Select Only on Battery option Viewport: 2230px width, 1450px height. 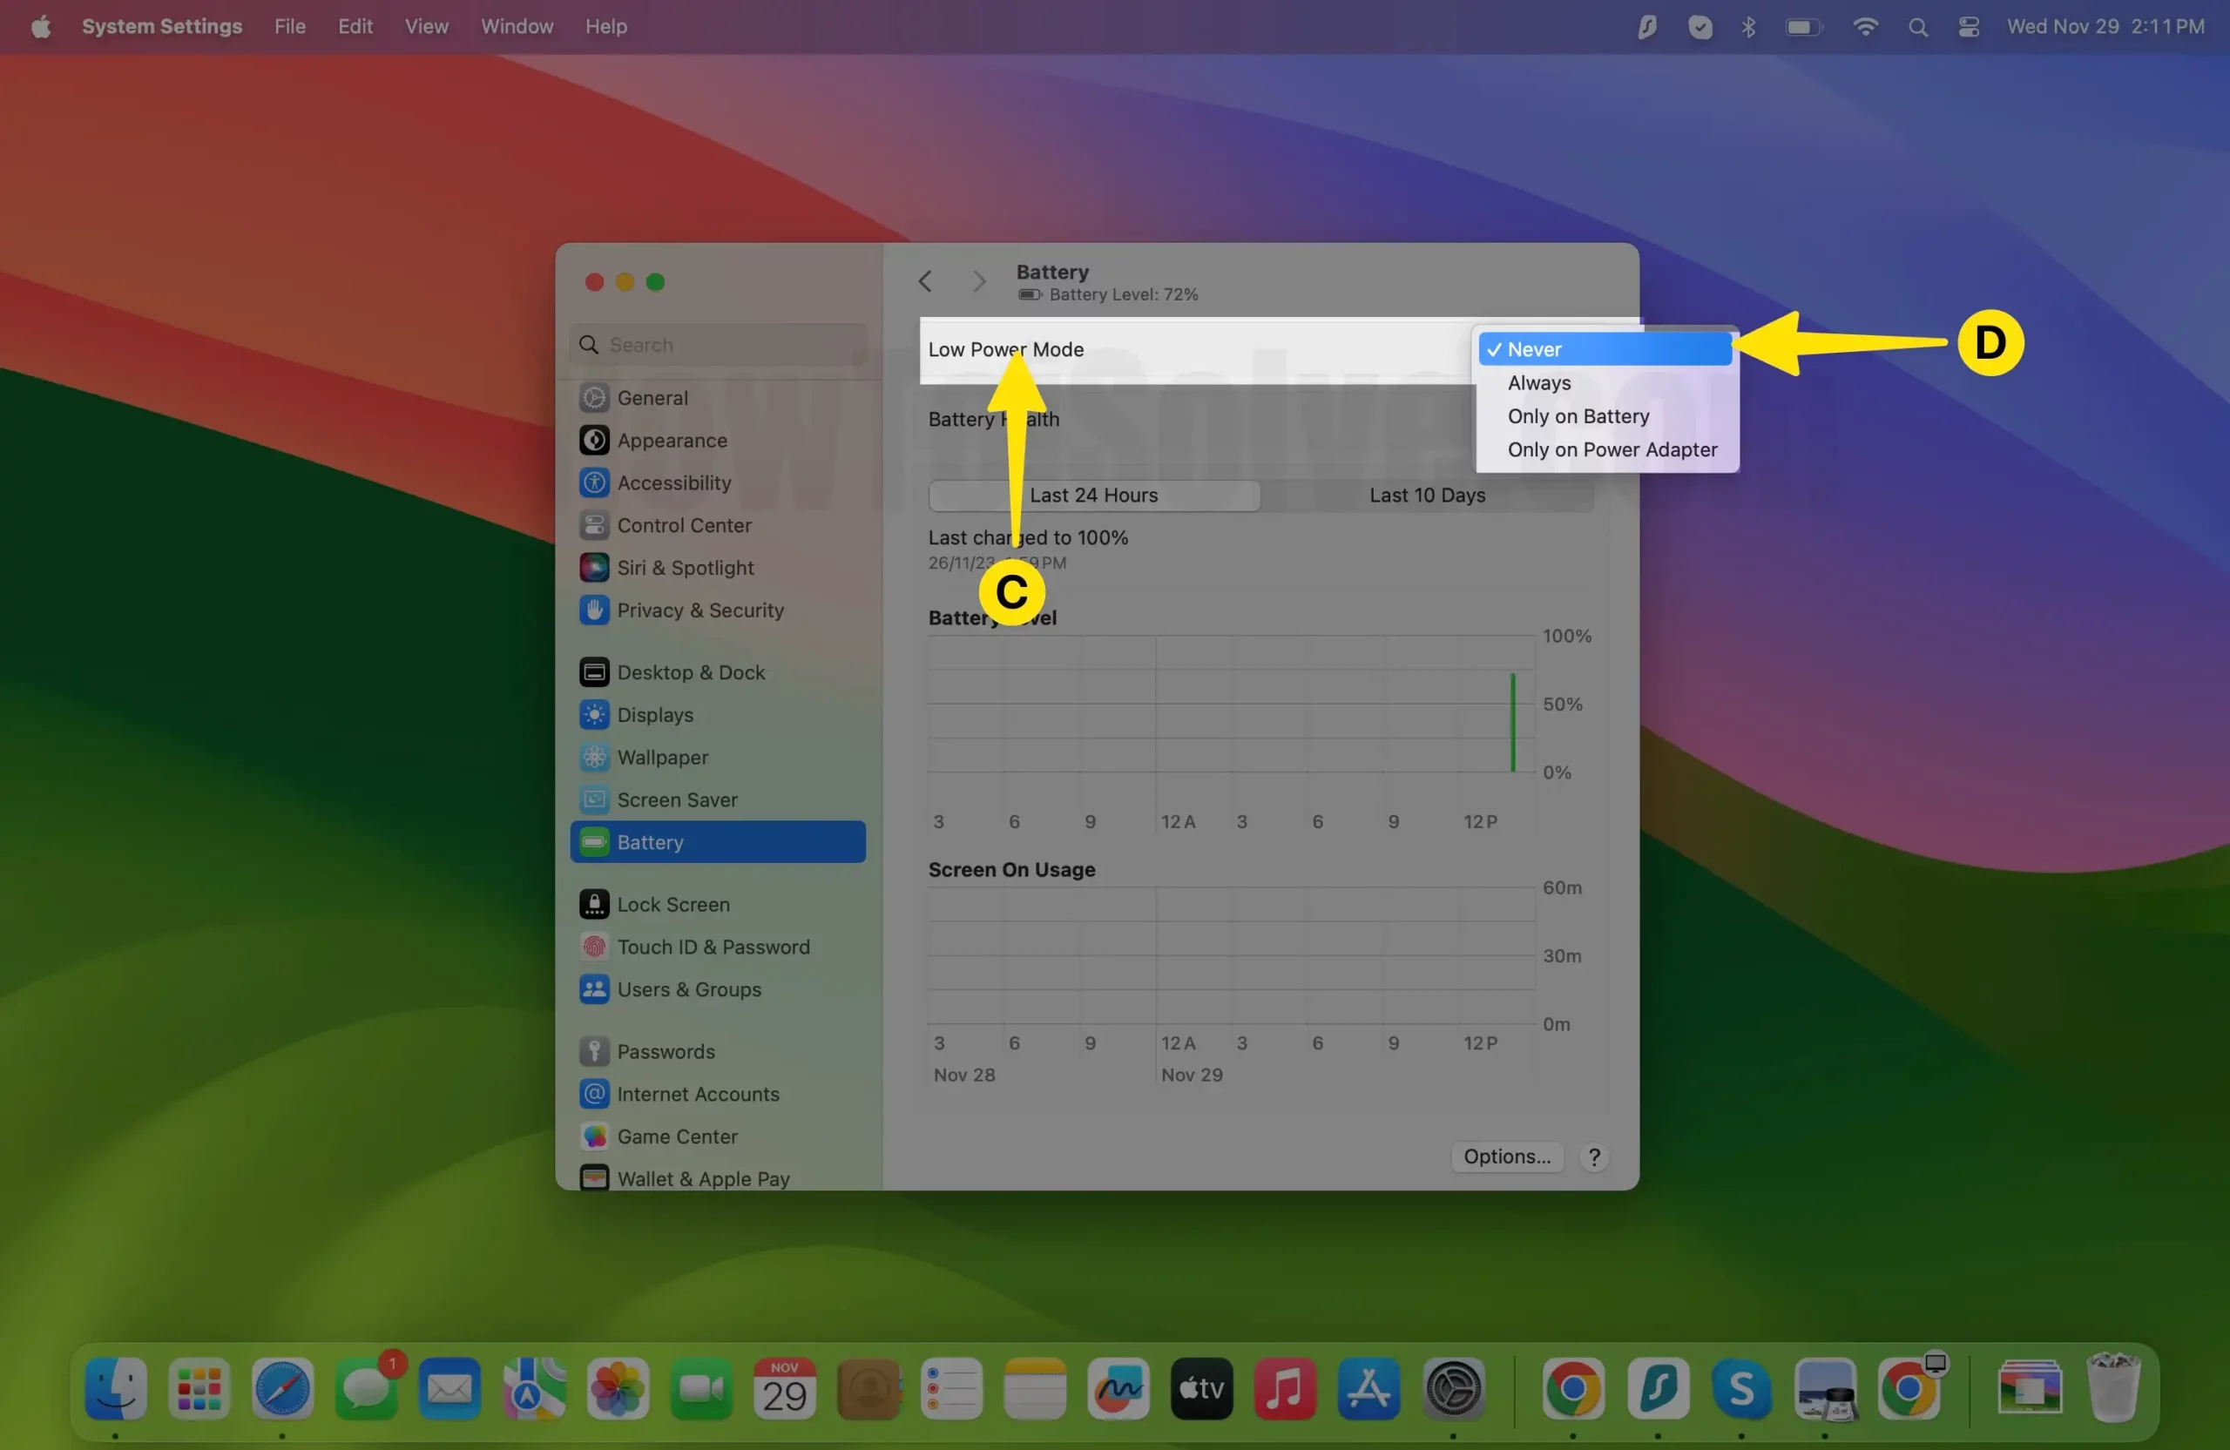tap(1578, 417)
